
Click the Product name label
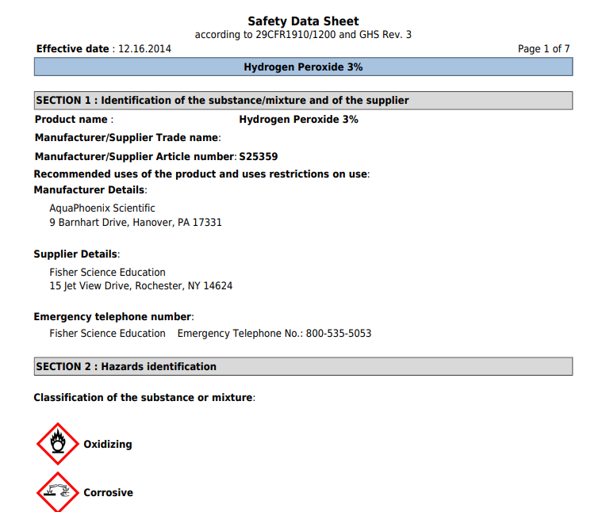pyautogui.click(x=74, y=120)
